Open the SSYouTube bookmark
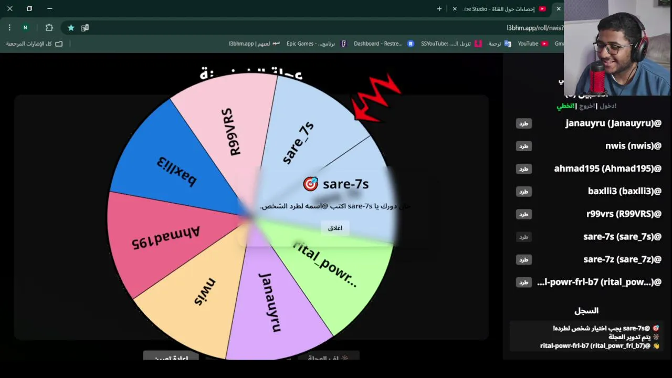Viewport: 672px width, 378px height. click(x=451, y=44)
